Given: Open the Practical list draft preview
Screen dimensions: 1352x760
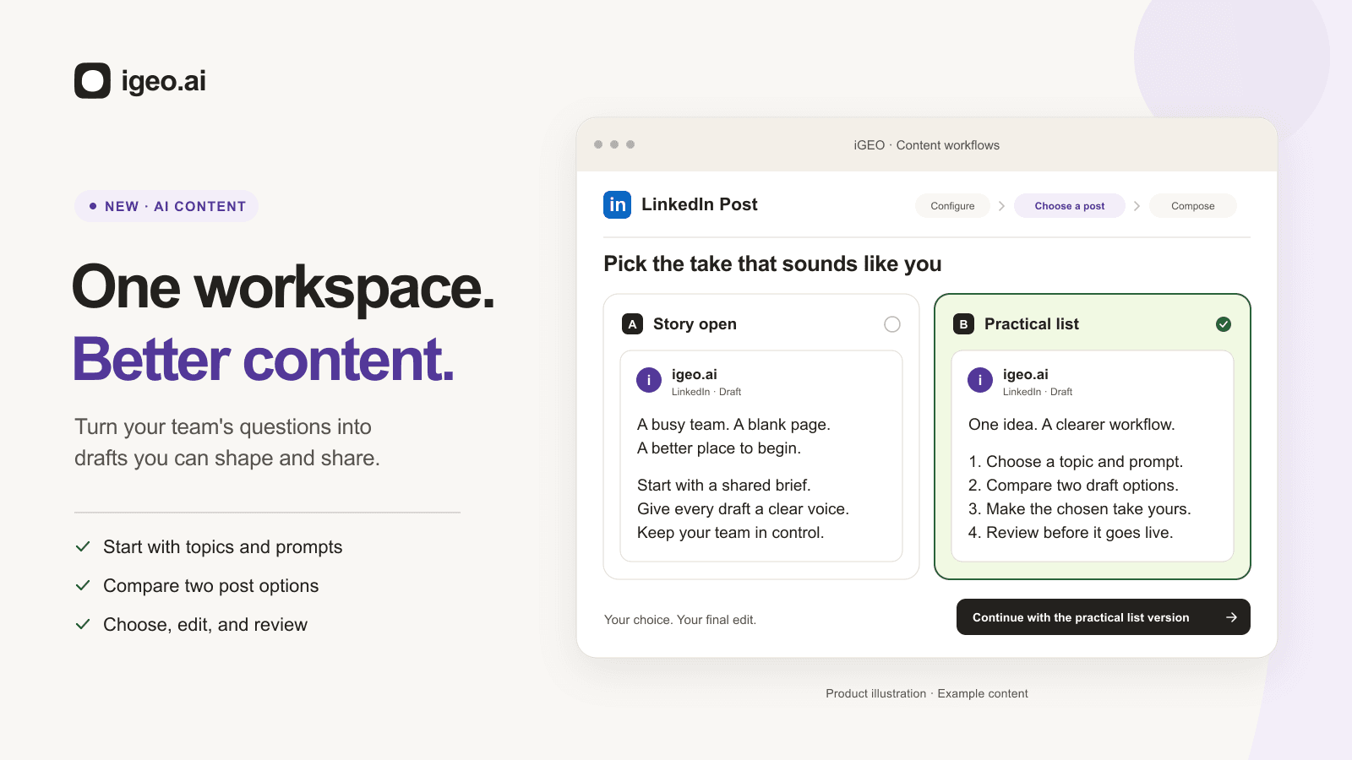Looking at the screenshot, I should [x=1093, y=456].
